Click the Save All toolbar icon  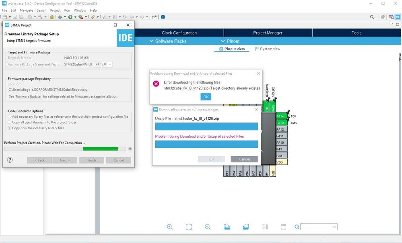21,17
